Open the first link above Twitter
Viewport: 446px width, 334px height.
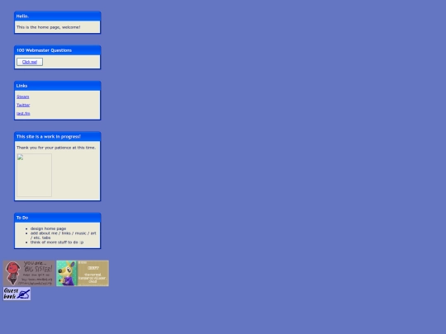click(23, 96)
